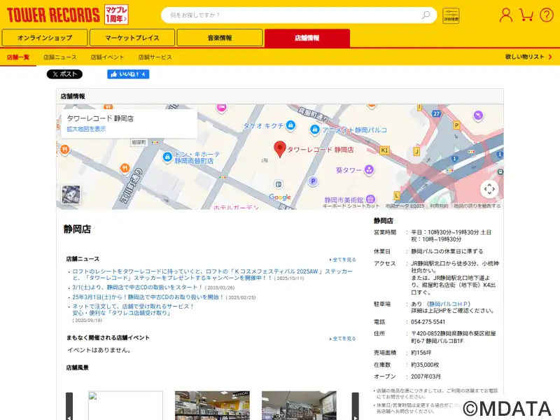Click the 2007年03月 open date

[x=426, y=377]
